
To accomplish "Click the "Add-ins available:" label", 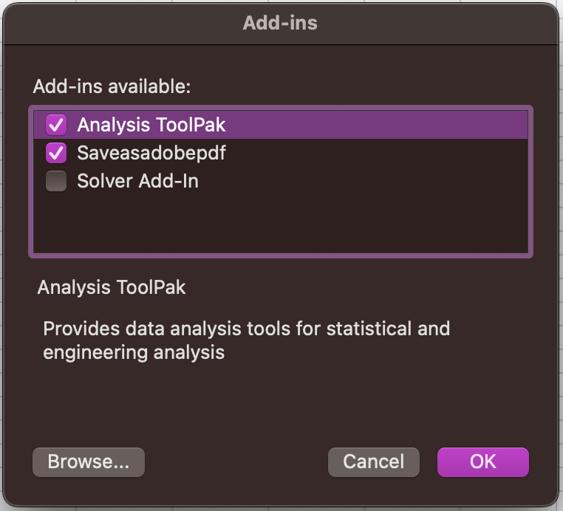I will 112,86.
